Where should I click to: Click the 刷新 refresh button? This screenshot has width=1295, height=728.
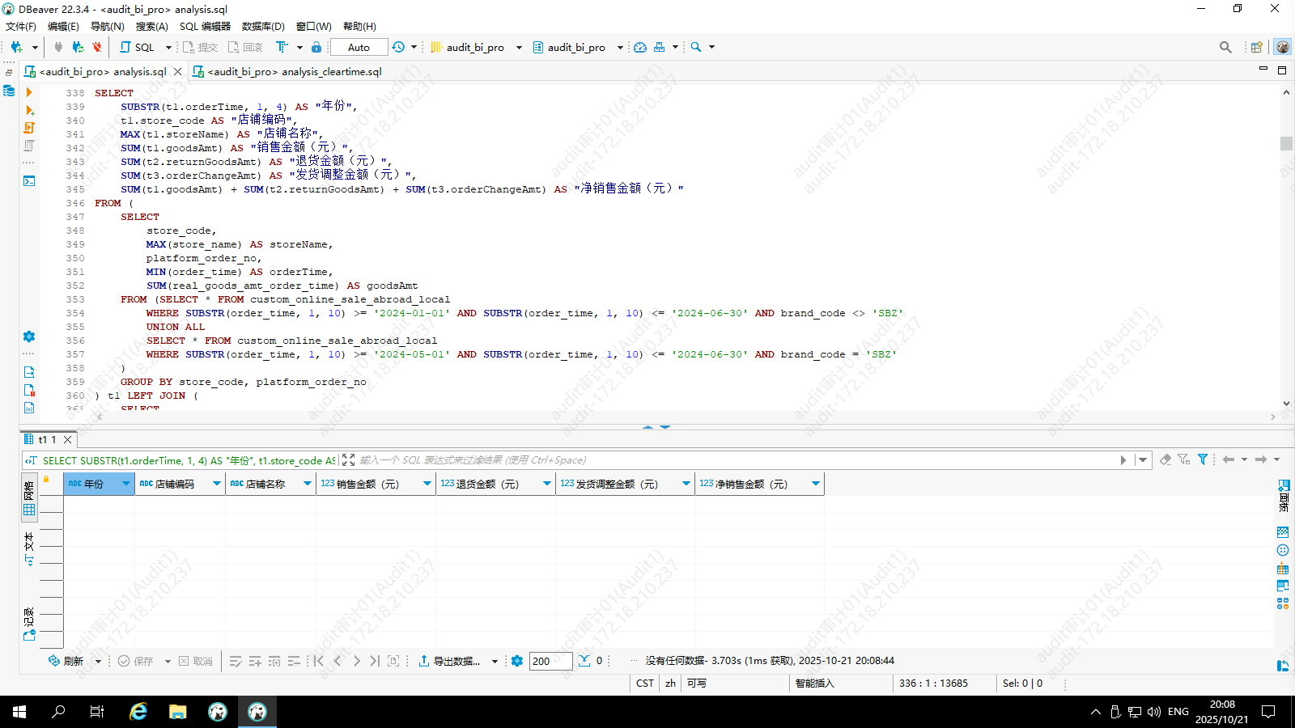click(x=66, y=661)
